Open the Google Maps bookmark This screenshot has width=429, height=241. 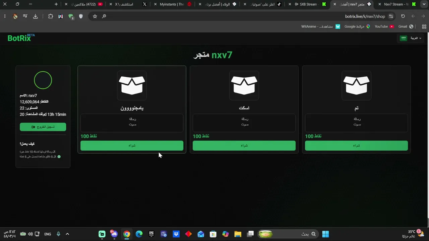point(357,26)
